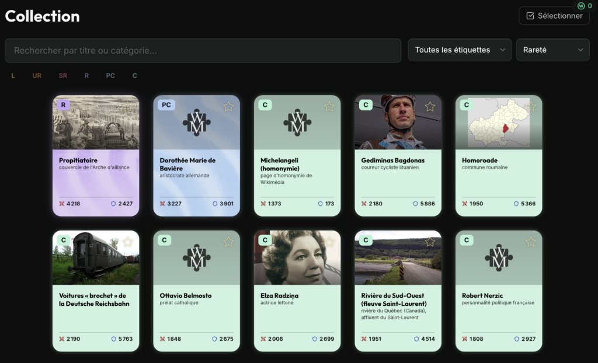Click 'coureur cycliste lituanien' description
Screen dimensions: 598x363
tap(390, 167)
